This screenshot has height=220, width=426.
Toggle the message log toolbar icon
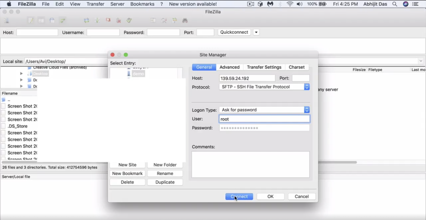click(31, 21)
